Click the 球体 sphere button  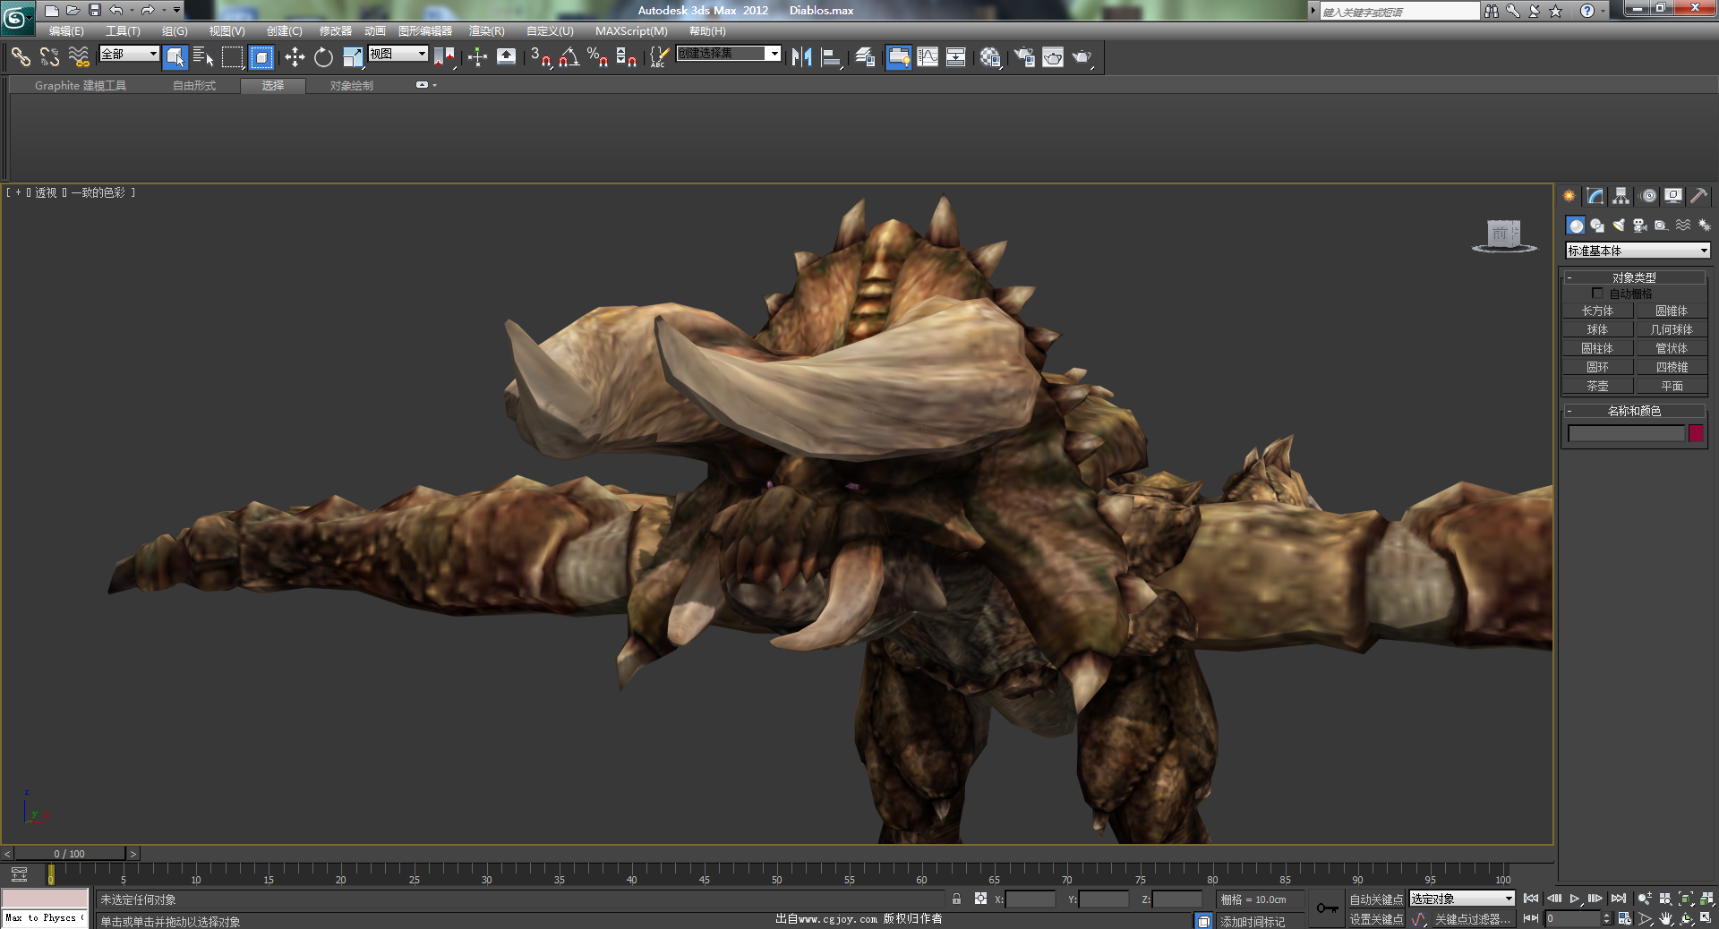tap(1597, 329)
